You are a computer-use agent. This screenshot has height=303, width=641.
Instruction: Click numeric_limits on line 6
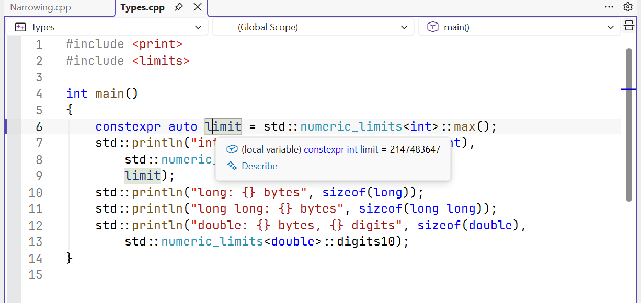point(351,126)
